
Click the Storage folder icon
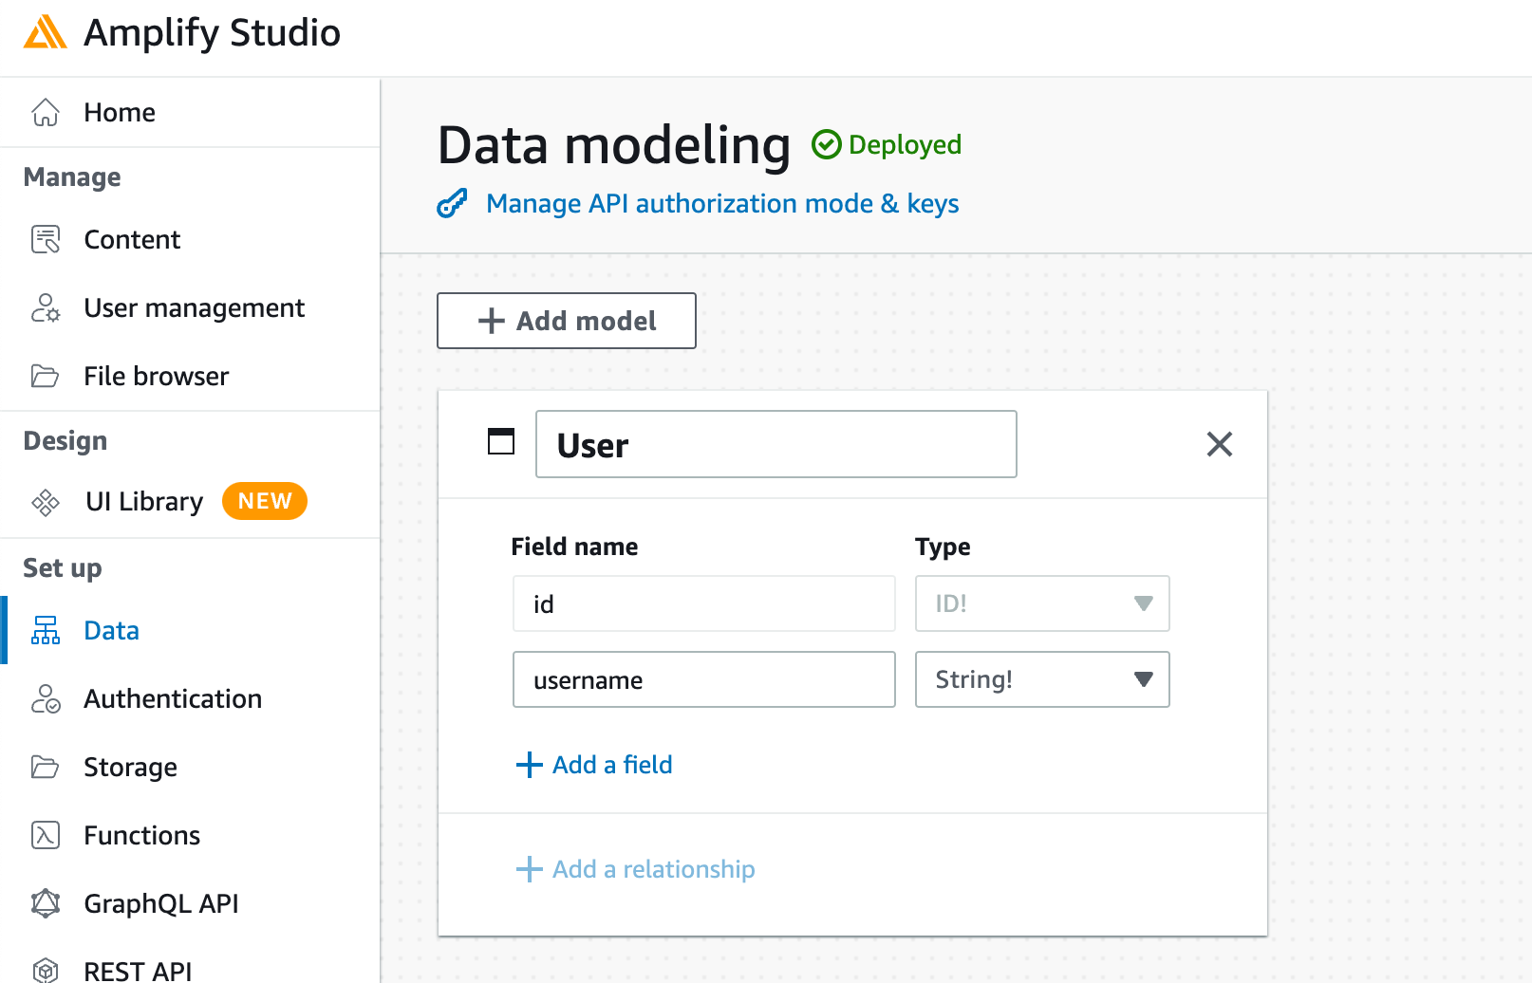click(46, 767)
